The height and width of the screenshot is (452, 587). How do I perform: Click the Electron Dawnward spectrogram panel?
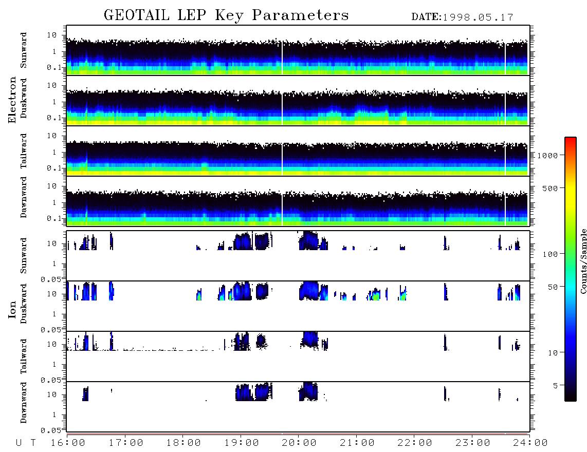click(x=298, y=201)
